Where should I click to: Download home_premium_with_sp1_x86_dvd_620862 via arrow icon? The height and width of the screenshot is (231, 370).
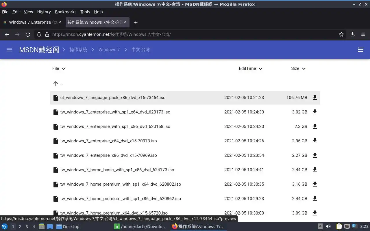tap(315, 199)
